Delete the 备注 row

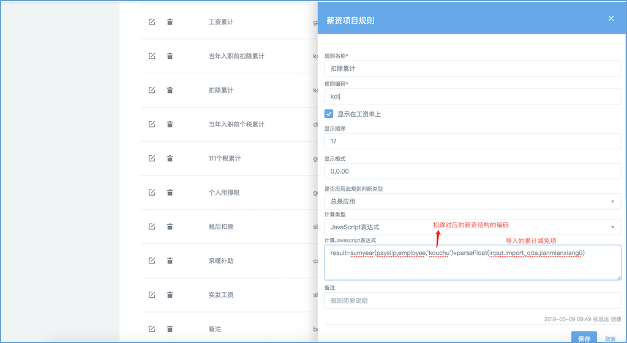[x=170, y=329]
